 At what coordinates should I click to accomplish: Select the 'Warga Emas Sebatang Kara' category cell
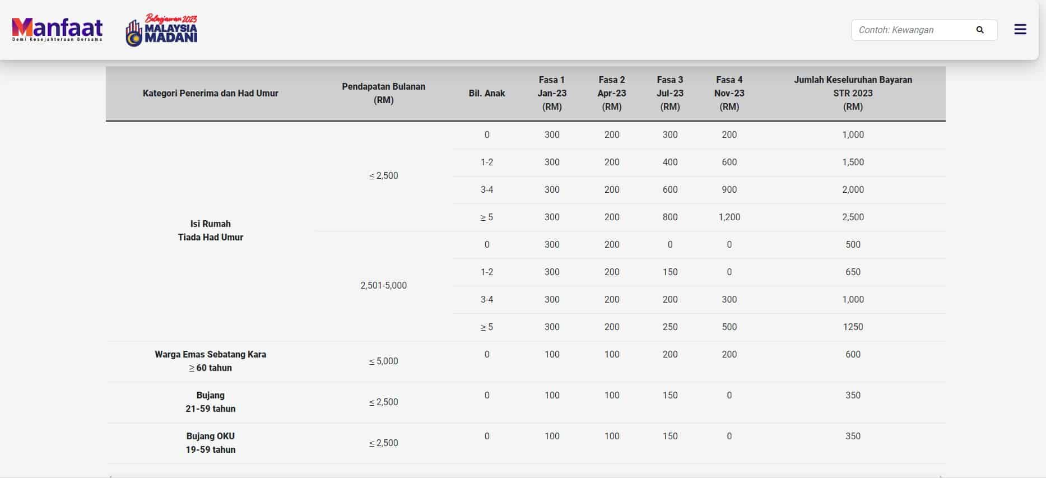(210, 361)
